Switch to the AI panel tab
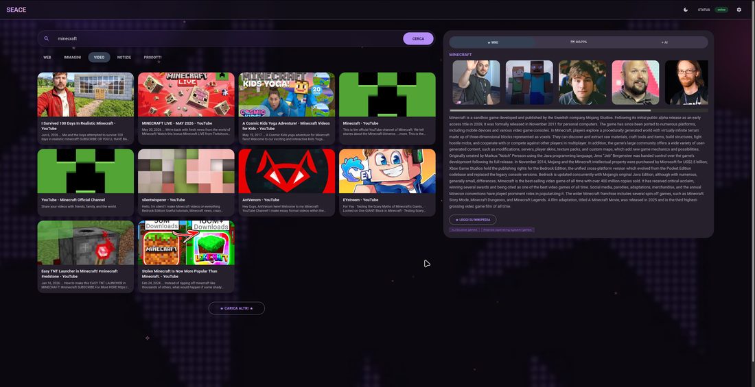This screenshot has height=387, width=755. pos(664,42)
